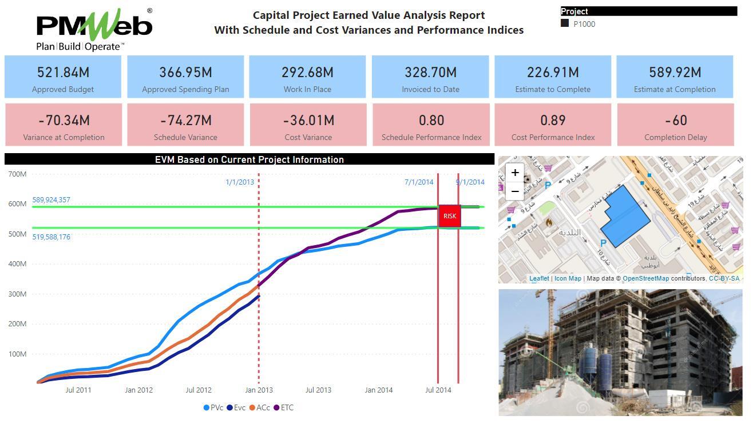Select project P1000 checkbox in slicer
The width and height of the screenshot is (753, 424).
pyautogui.click(x=565, y=23)
